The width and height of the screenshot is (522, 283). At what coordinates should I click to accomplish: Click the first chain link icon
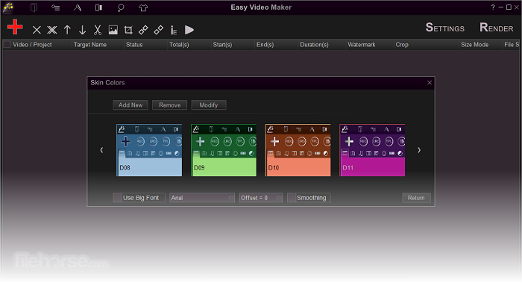(x=143, y=30)
